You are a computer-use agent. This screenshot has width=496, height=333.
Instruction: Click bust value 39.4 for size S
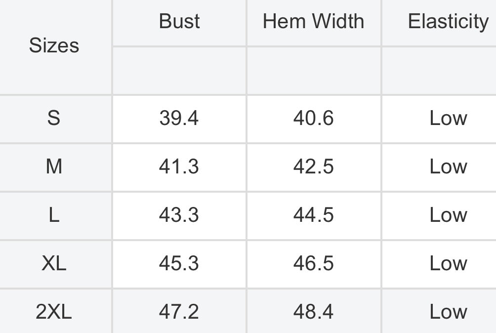click(179, 118)
